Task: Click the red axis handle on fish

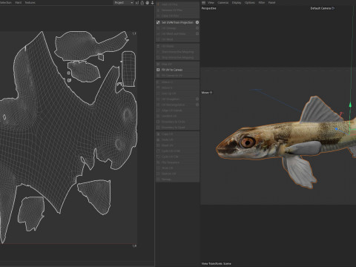Action: click(341, 114)
